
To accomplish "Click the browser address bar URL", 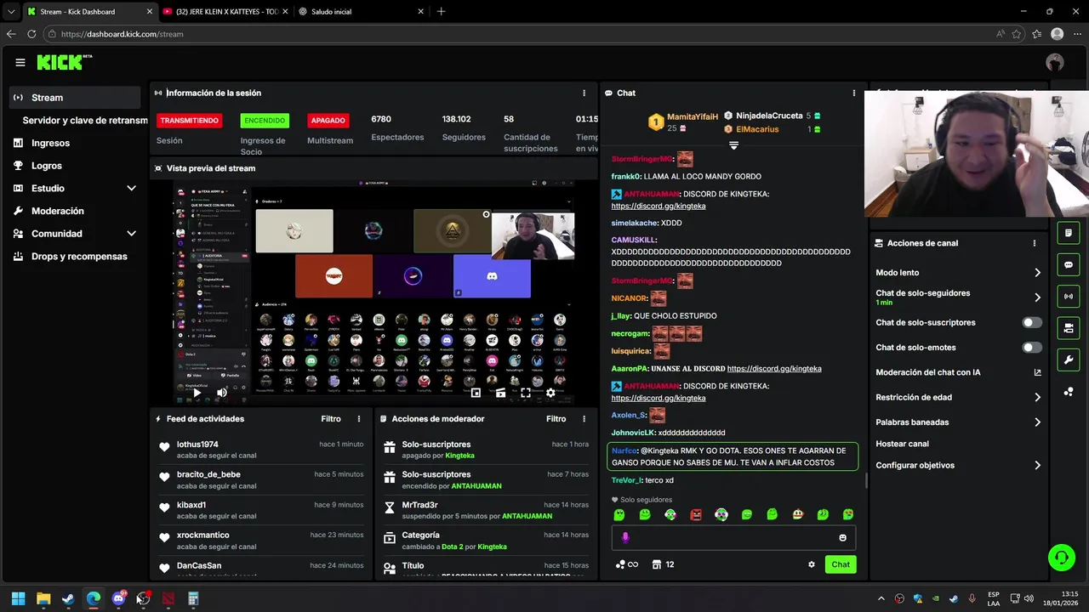I will (x=122, y=34).
